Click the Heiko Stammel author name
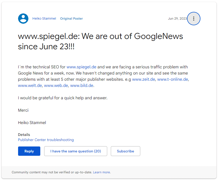The width and height of the screenshot is (218, 180). pyautogui.click(x=44, y=19)
